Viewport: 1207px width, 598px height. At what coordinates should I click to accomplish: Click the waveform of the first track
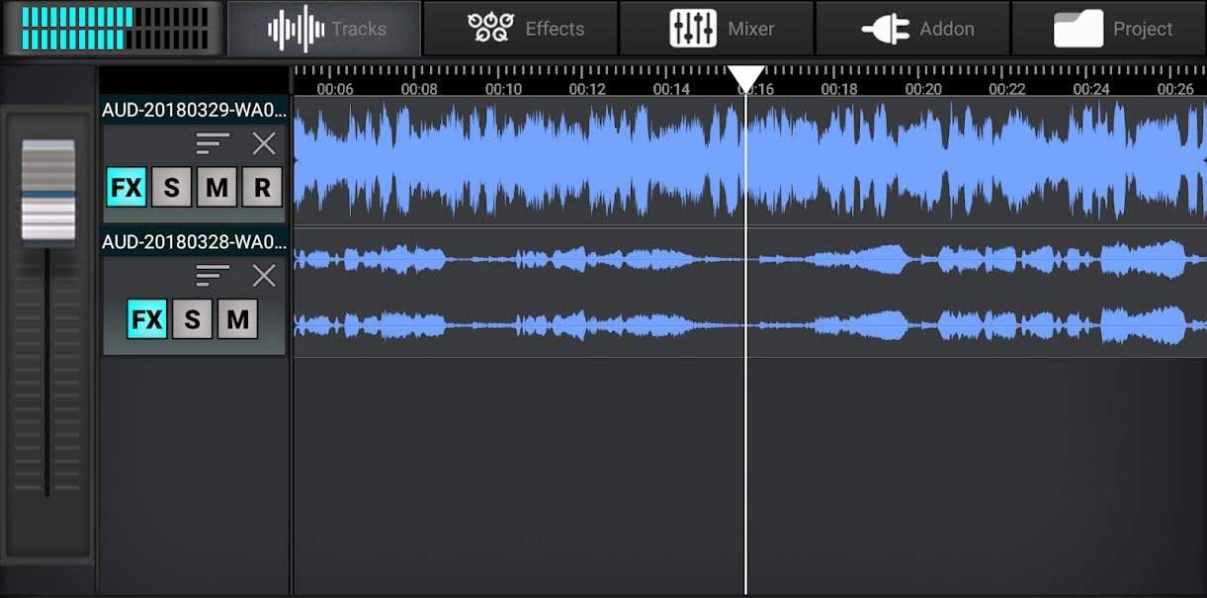pos(749,161)
